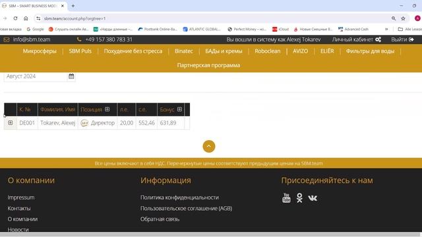The image size is (422, 237).
Task: Open the Google bookmark
Action: 35,29
